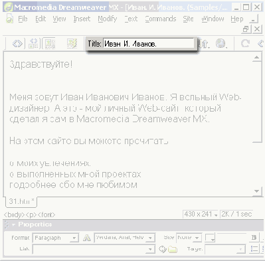Toggle unordered list button in Properties
Viewport: 265px width, 261px height.
(x=254, y=249)
